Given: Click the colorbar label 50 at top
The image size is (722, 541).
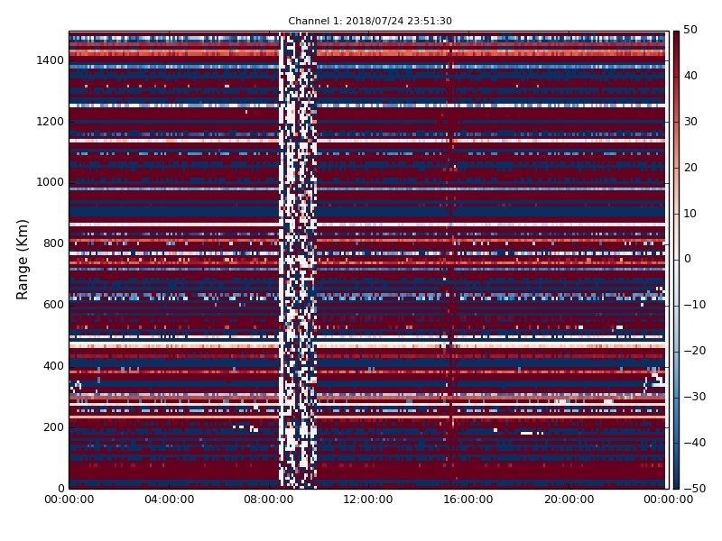Looking at the screenshot, I should (690, 30).
